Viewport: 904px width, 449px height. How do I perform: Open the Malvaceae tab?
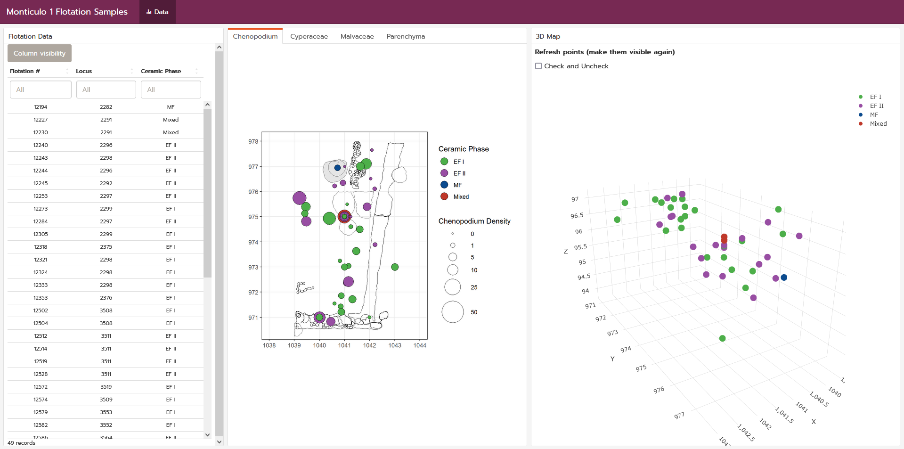(x=357, y=36)
